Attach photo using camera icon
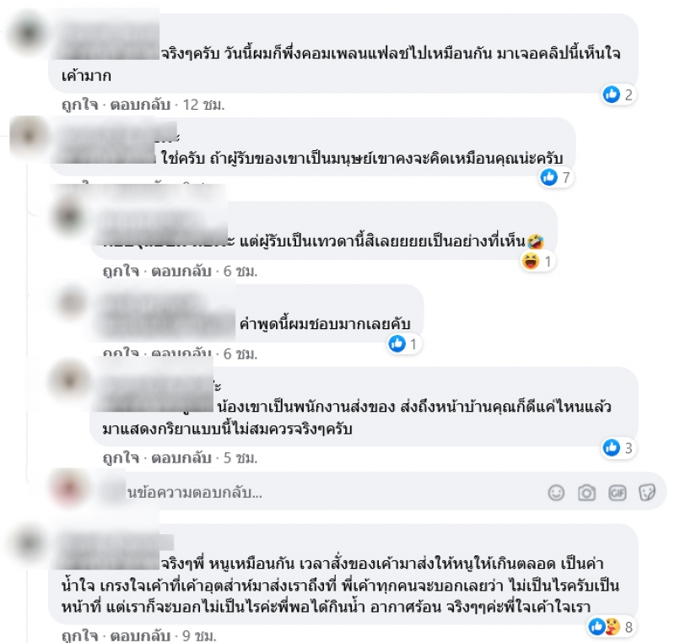 586,492
